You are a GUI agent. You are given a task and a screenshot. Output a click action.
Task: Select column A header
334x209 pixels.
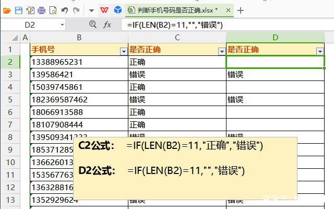pos(25,38)
